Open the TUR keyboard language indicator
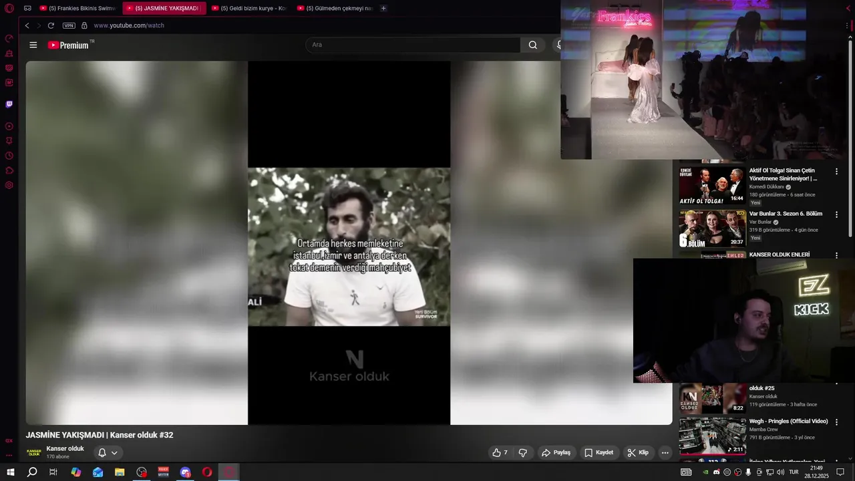The height and width of the screenshot is (481, 855). (x=794, y=472)
